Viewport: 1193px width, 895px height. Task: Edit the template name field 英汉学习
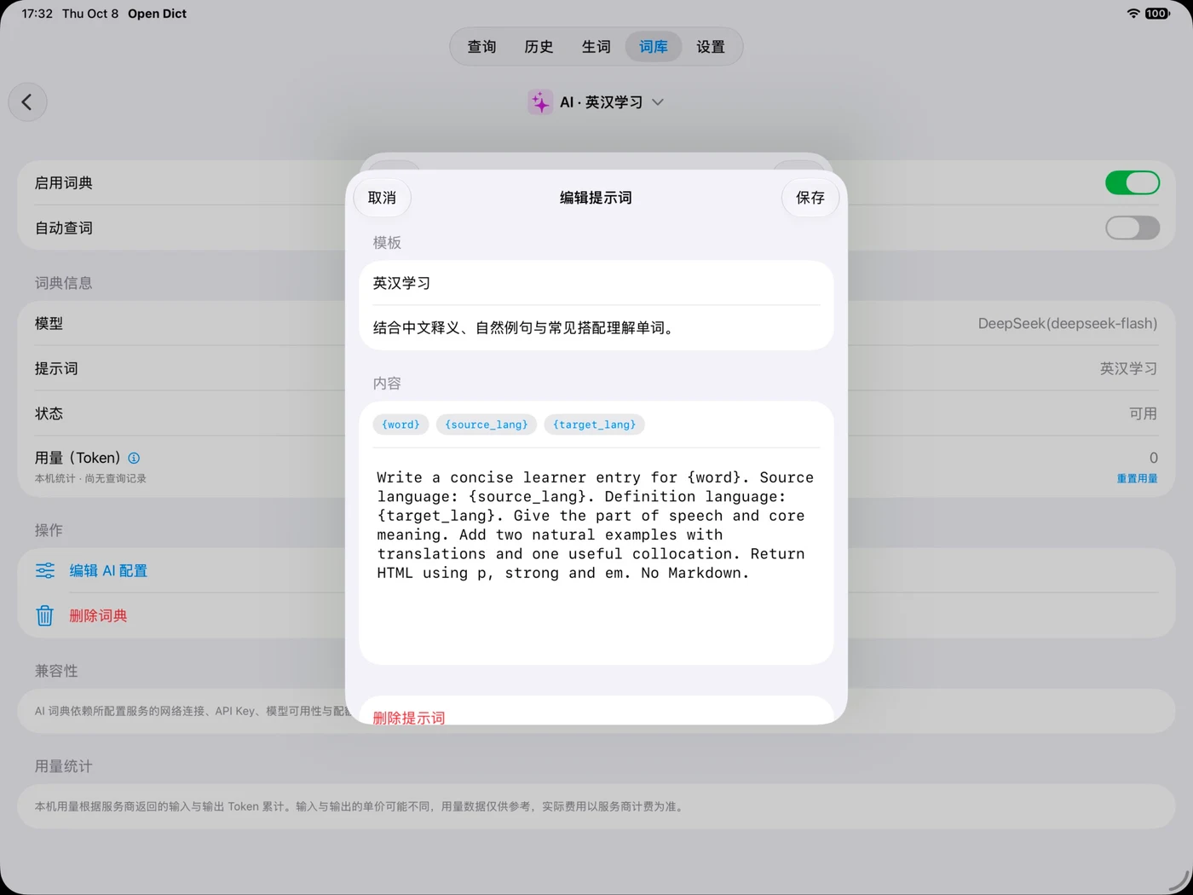[x=596, y=283]
